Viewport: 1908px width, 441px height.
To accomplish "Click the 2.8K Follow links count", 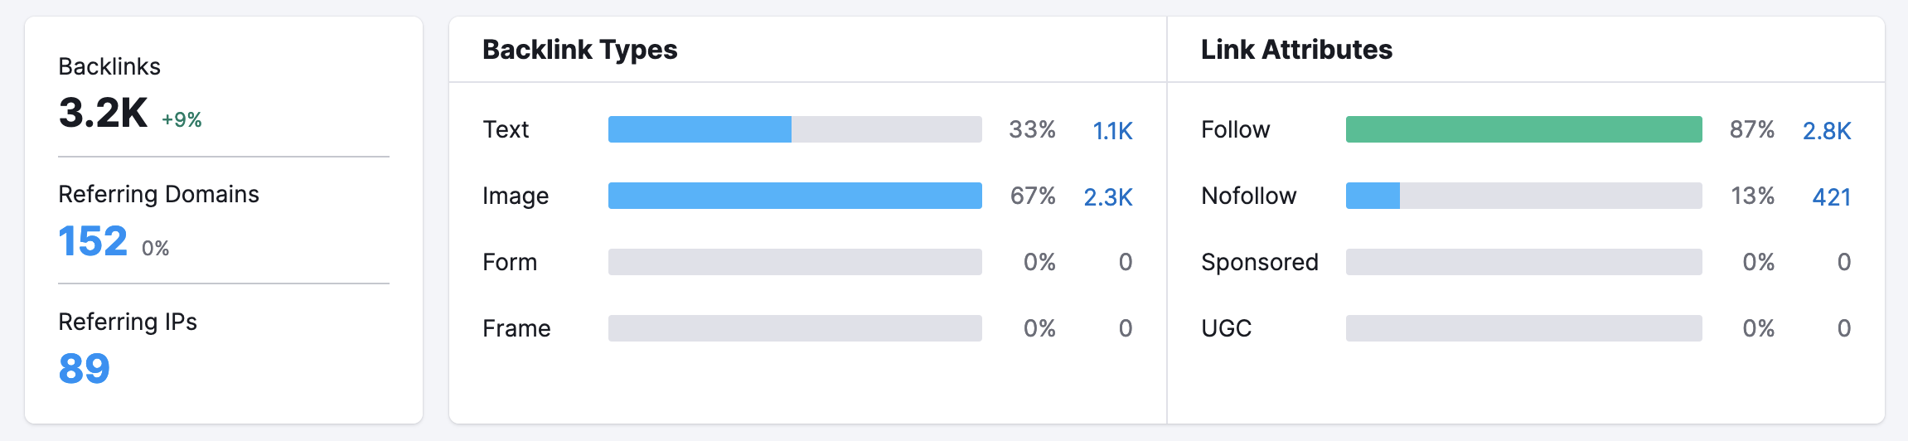I will click(x=1827, y=131).
